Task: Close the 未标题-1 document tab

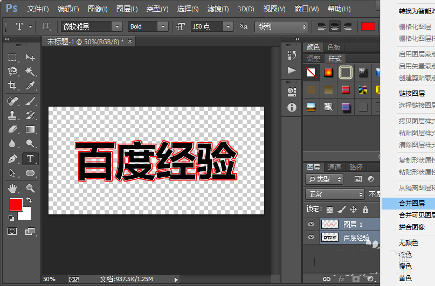Action: tap(130, 41)
